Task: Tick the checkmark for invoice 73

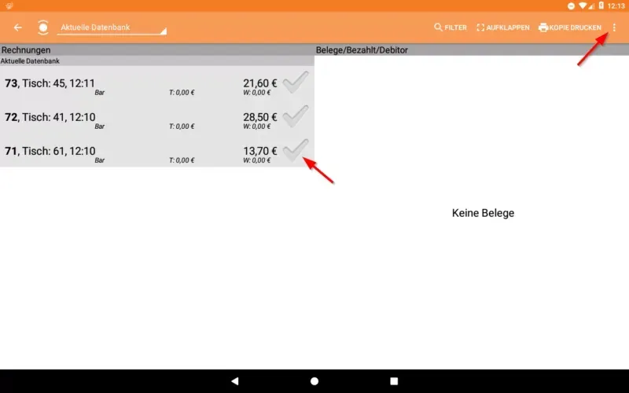Action: point(296,82)
